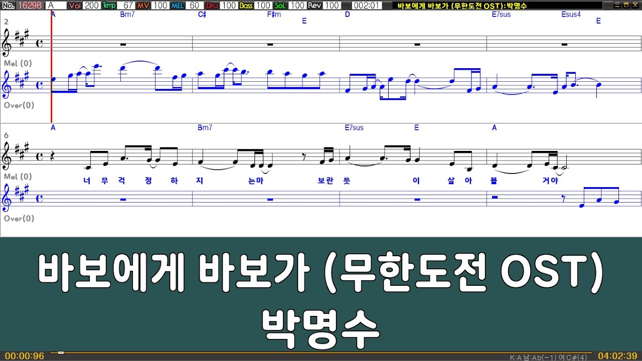Click the key field showing A
This screenshot has width=642, height=361.
[56, 5]
